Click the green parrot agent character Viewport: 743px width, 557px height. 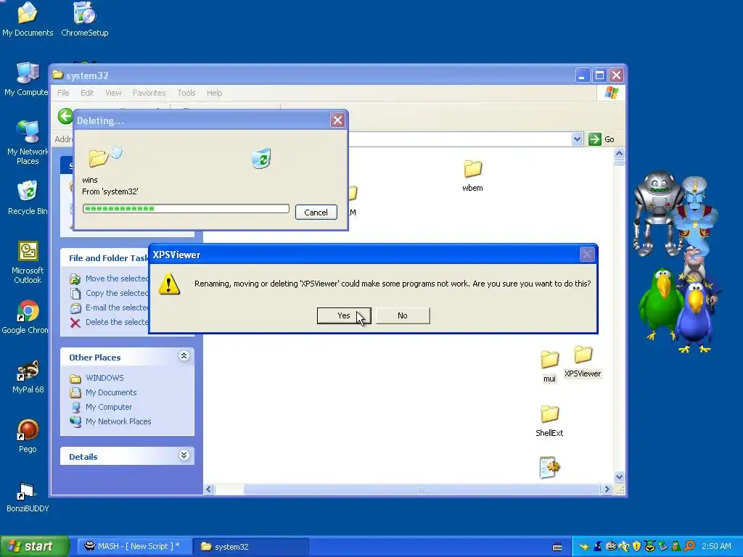(x=660, y=304)
